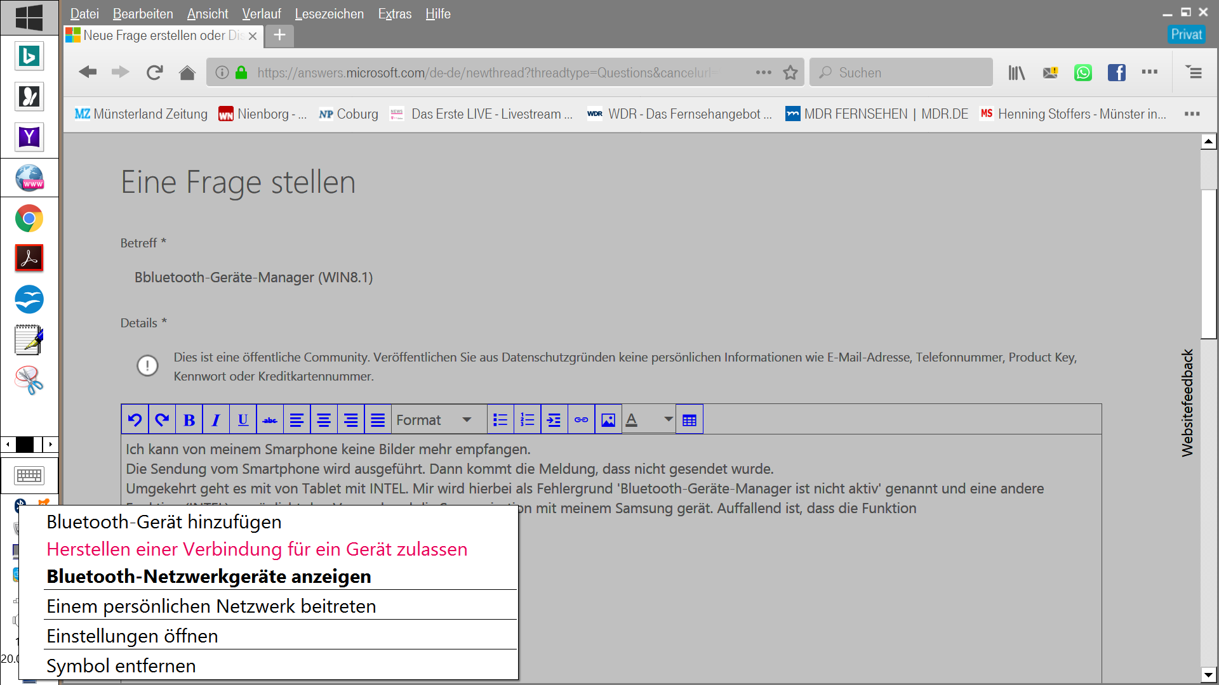Click the strikethrough formatting icon

coord(270,419)
